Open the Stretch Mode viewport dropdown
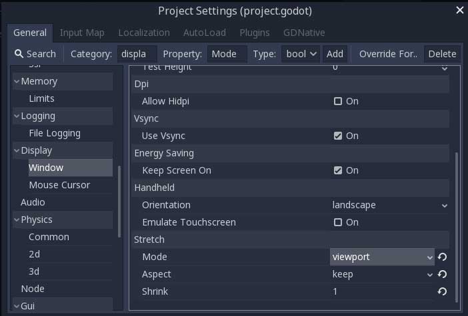Image resolution: width=468 pixels, height=316 pixels. pos(383,257)
